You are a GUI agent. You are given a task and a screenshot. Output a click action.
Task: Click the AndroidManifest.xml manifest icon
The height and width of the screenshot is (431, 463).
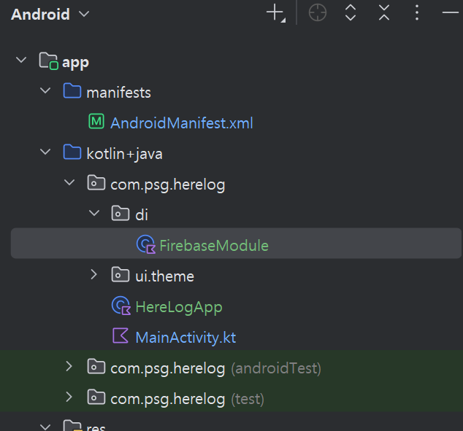pyautogui.click(x=96, y=122)
